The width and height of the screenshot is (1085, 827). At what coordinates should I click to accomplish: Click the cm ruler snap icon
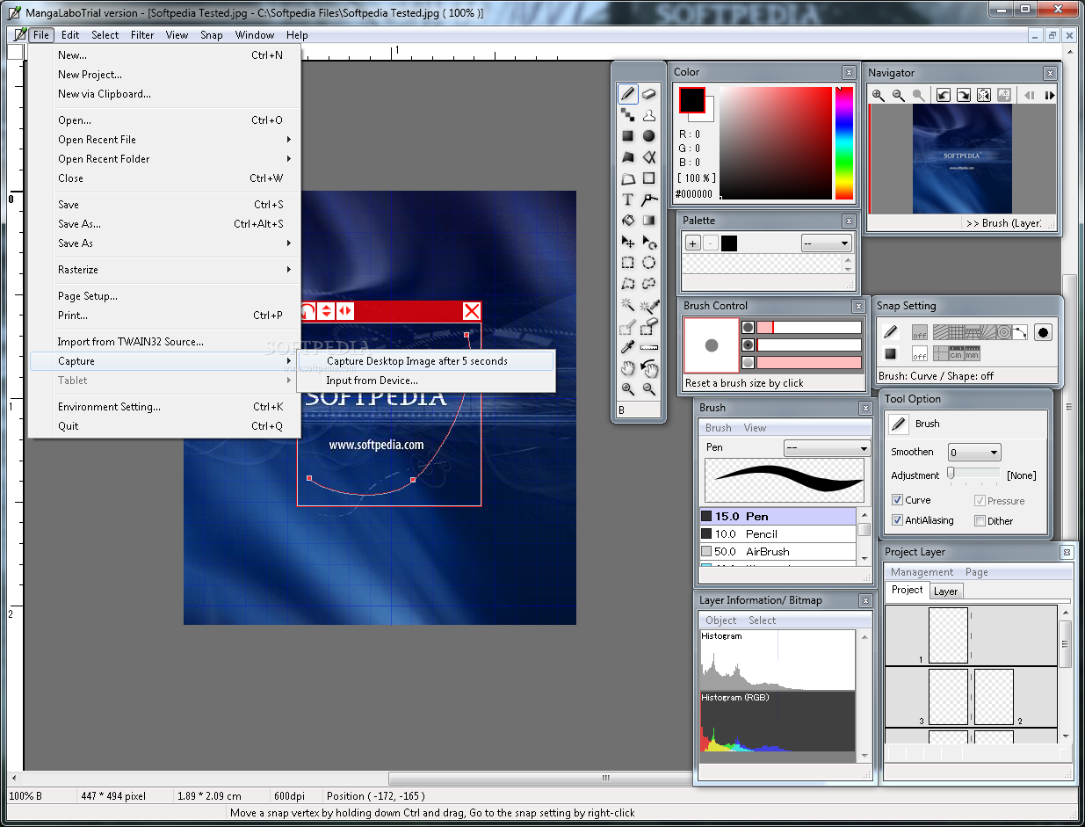point(955,353)
